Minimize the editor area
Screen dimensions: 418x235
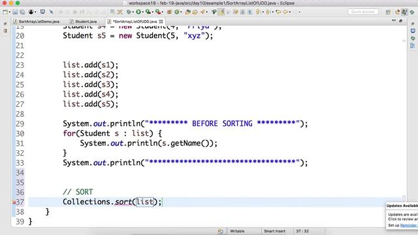[x=394, y=20]
